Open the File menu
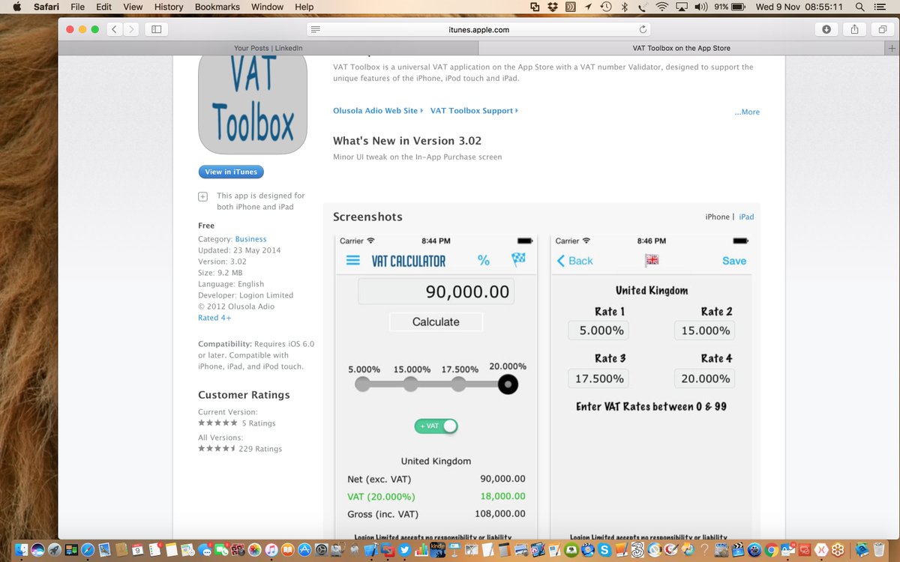 77,7
